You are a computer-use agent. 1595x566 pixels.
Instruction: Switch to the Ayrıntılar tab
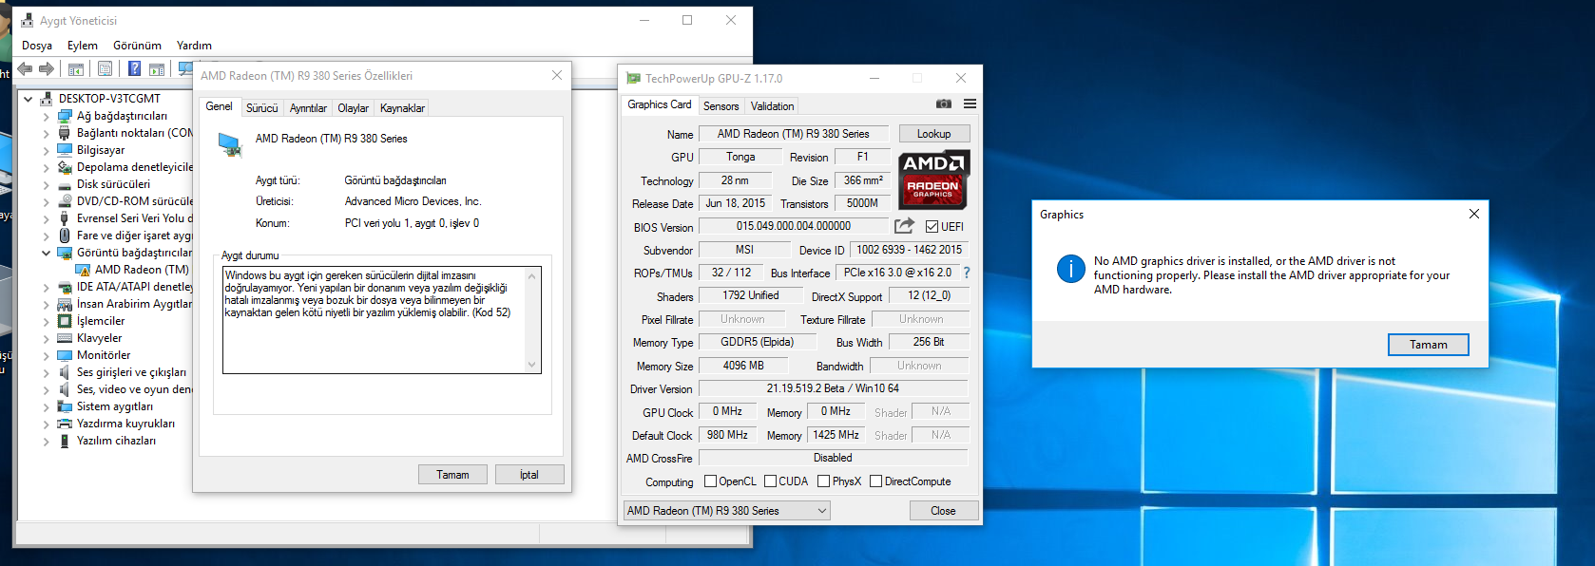coord(308,108)
